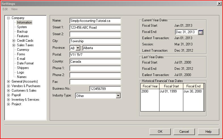Open the View menu
Screen dimensions: 223x139
14,9
